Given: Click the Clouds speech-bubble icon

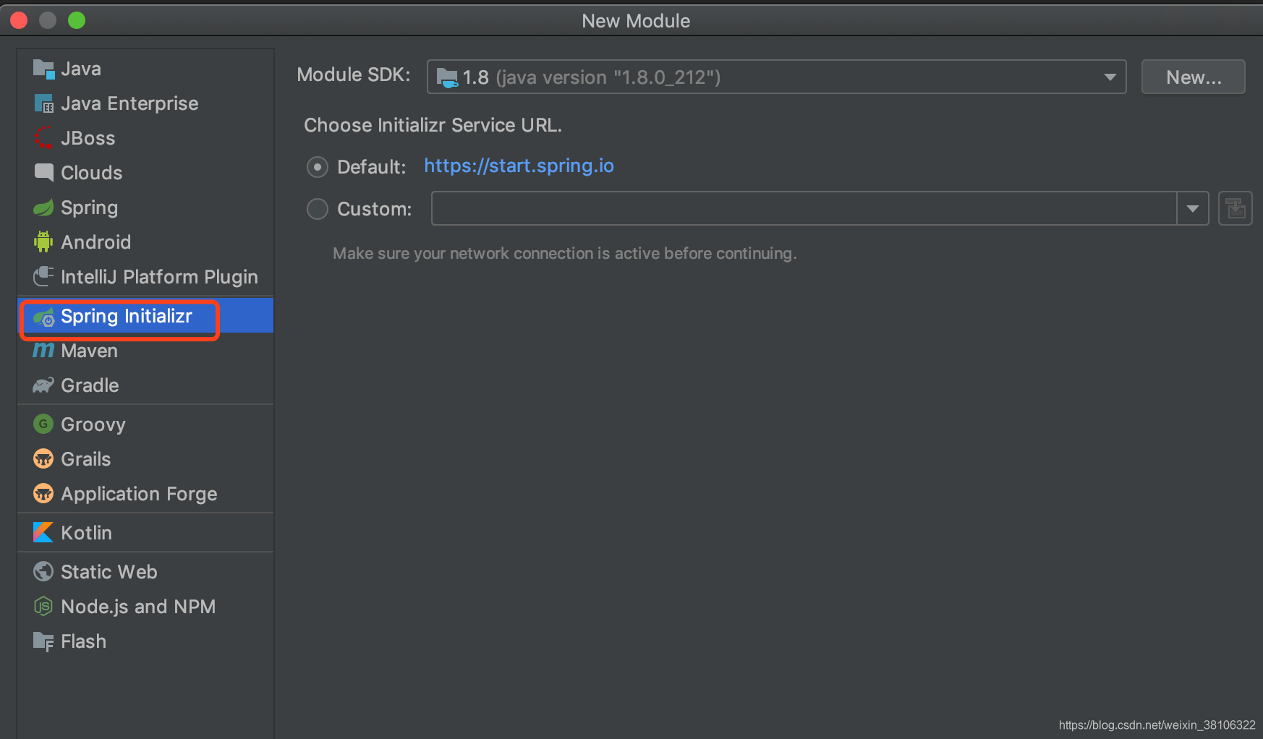Looking at the screenshot, I should [x=43, y=172].
